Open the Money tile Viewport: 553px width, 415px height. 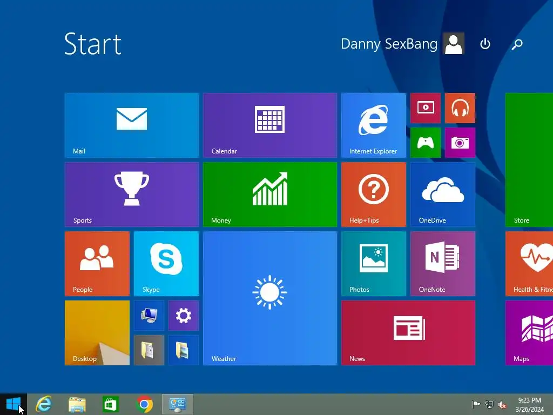tap(270, 195)
